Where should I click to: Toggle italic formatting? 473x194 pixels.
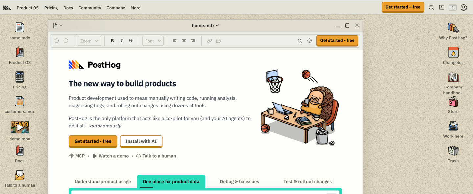(122, 41)
